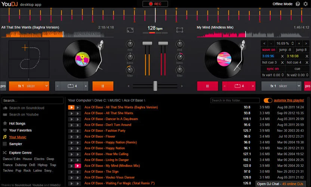Set hot cue 3
This screenshot has height=187, width=311.
270,62
